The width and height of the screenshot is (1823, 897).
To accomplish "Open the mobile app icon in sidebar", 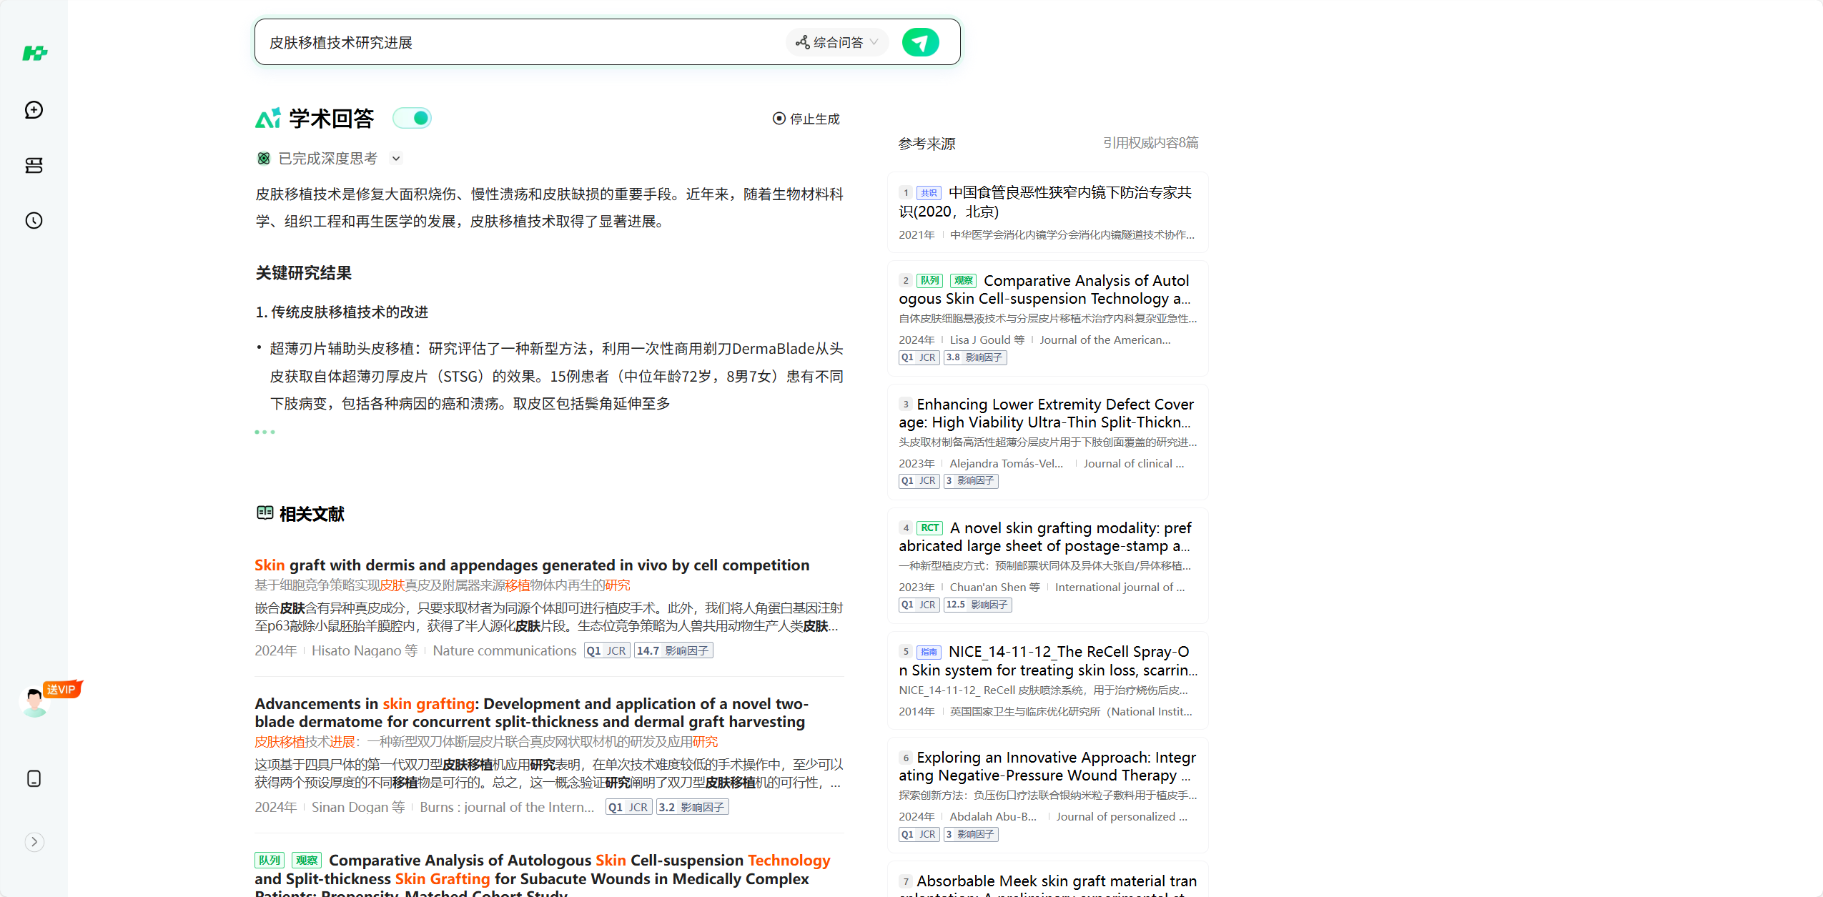I will (34, 778).
